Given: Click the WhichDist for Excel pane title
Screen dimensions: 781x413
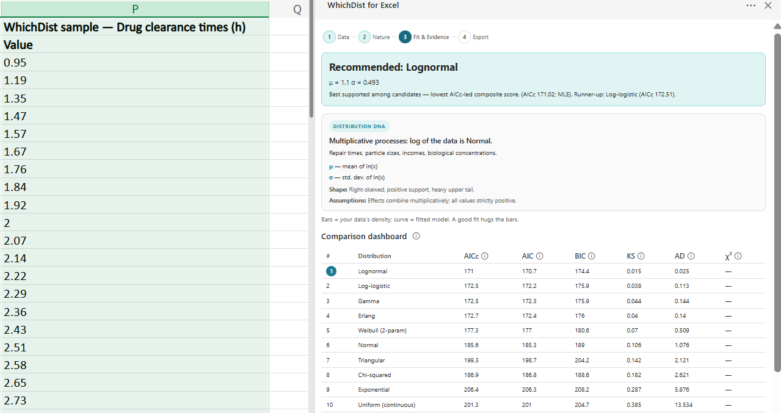Looking at the screenshot, I should tap(363, 5).
